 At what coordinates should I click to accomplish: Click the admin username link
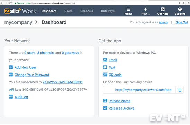tap(163, 22)
